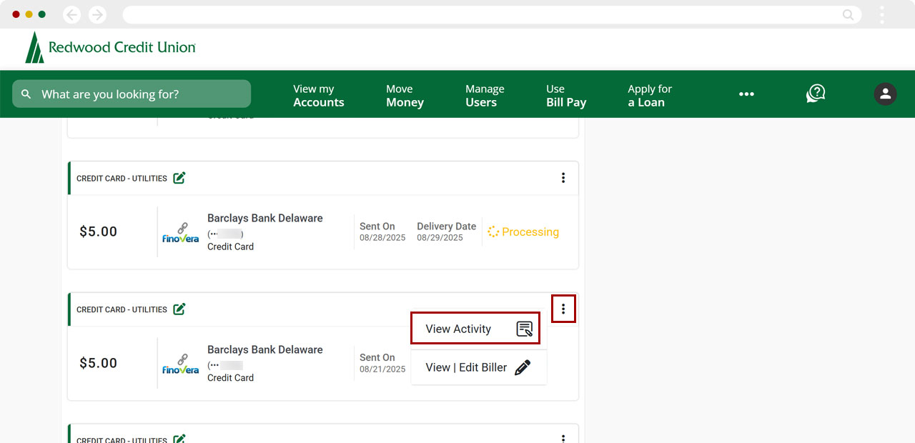Open the kebab menu on the processing payment card
915x443 pixels.
[563, 177]
